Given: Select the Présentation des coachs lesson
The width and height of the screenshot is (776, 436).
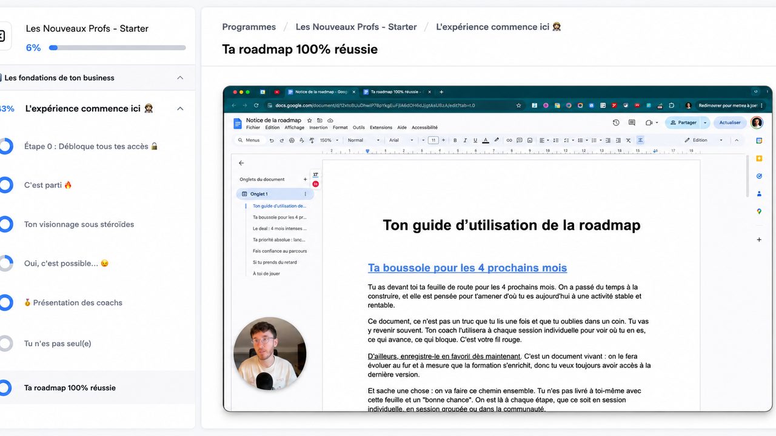Looking at the screenshot, I should coord(73,302).
